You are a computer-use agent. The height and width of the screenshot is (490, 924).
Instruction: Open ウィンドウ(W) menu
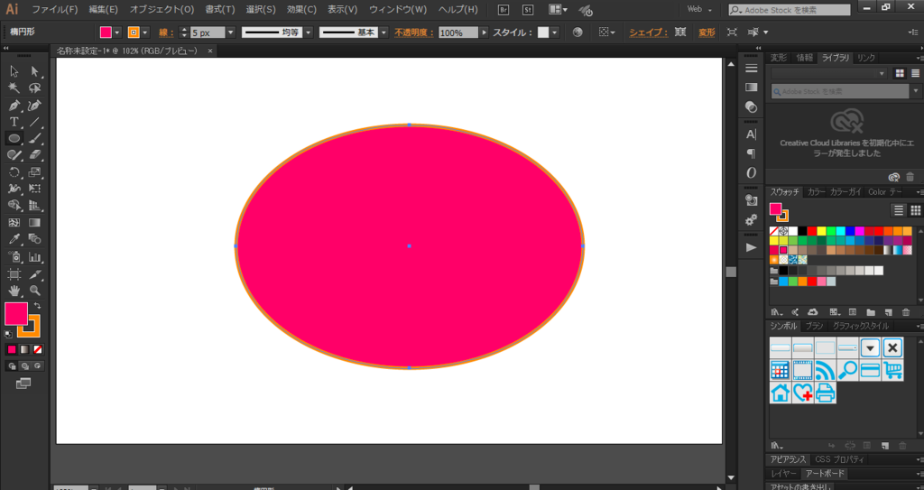coord(398,9)
